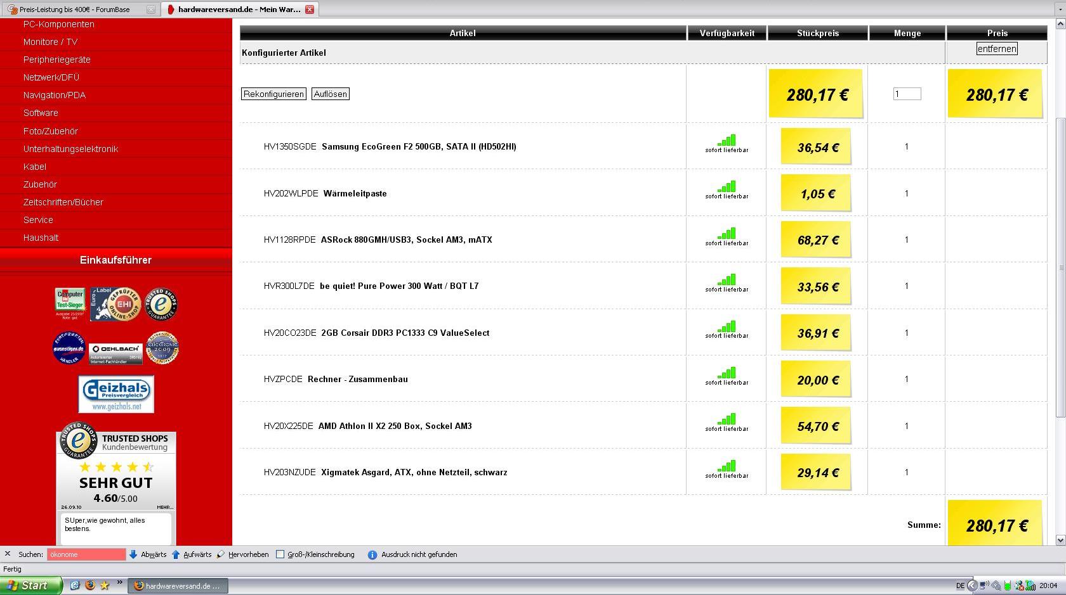Viewport: 1066px width, 595px height.
Task: Click the vertical scrollbar down arrow
Action: (x=1060, y=540)
